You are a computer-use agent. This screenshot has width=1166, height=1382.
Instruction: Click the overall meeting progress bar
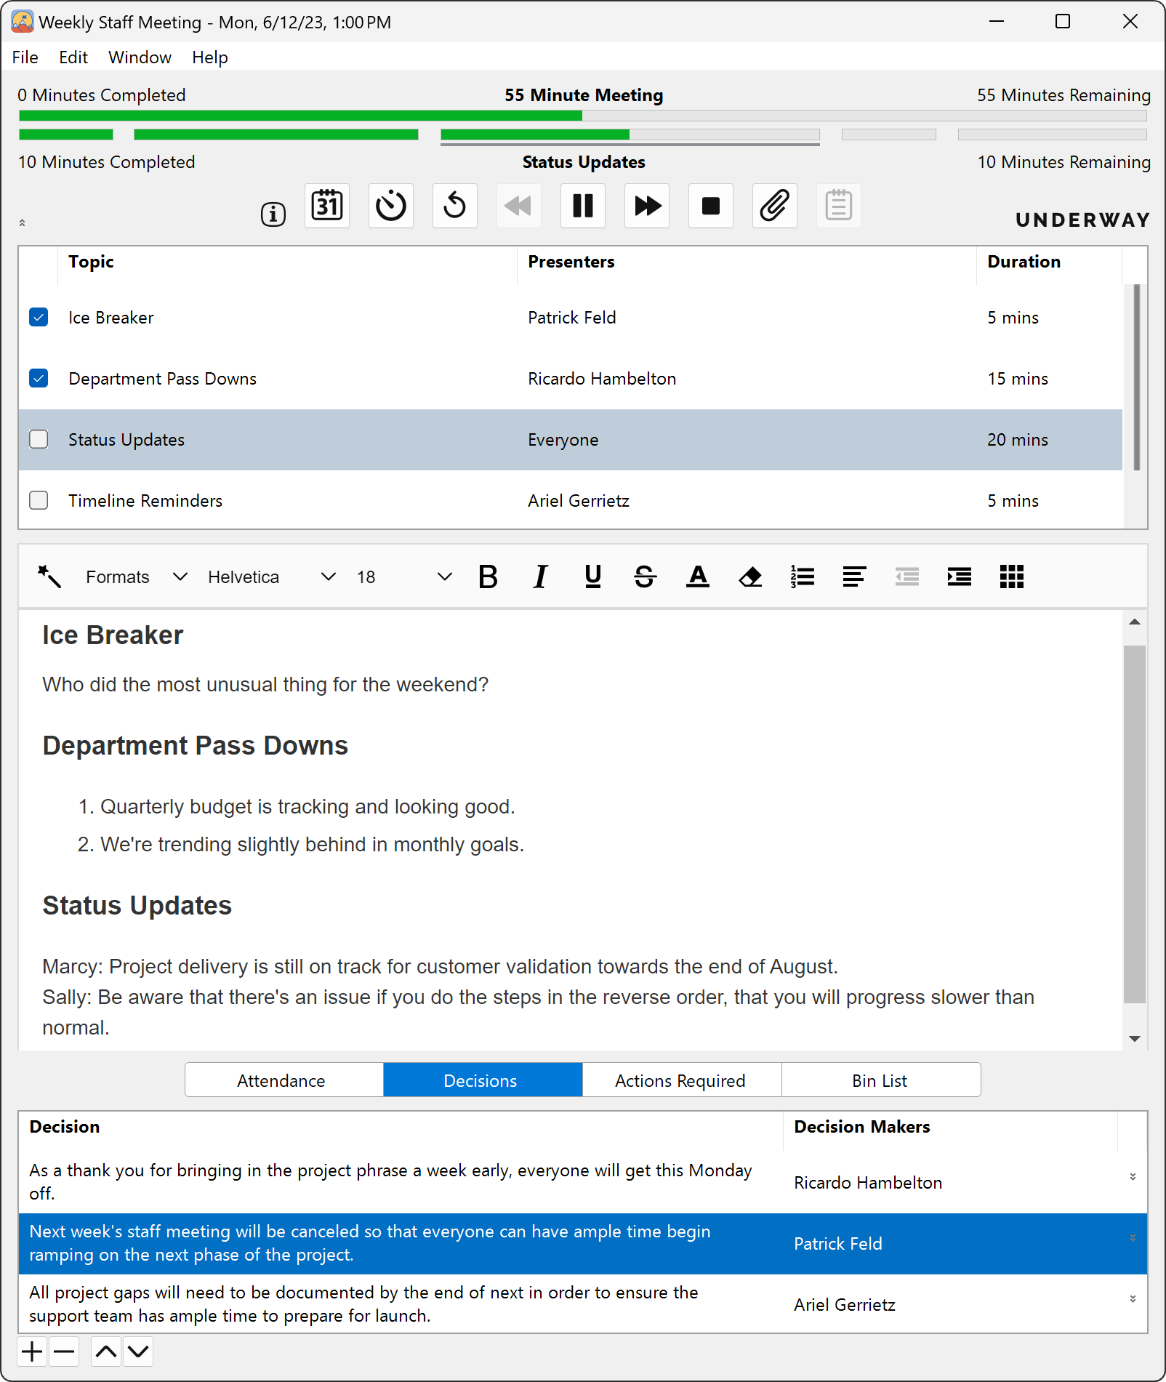582,116
